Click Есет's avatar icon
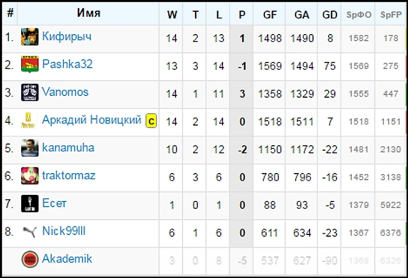The width and height of the screenshot is (408, 278). coord(30,204)
